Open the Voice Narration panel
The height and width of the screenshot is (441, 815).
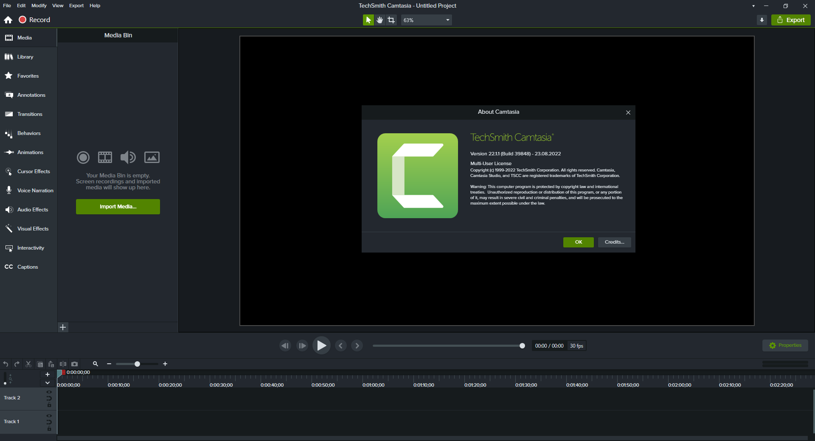(x=28, y=191)
